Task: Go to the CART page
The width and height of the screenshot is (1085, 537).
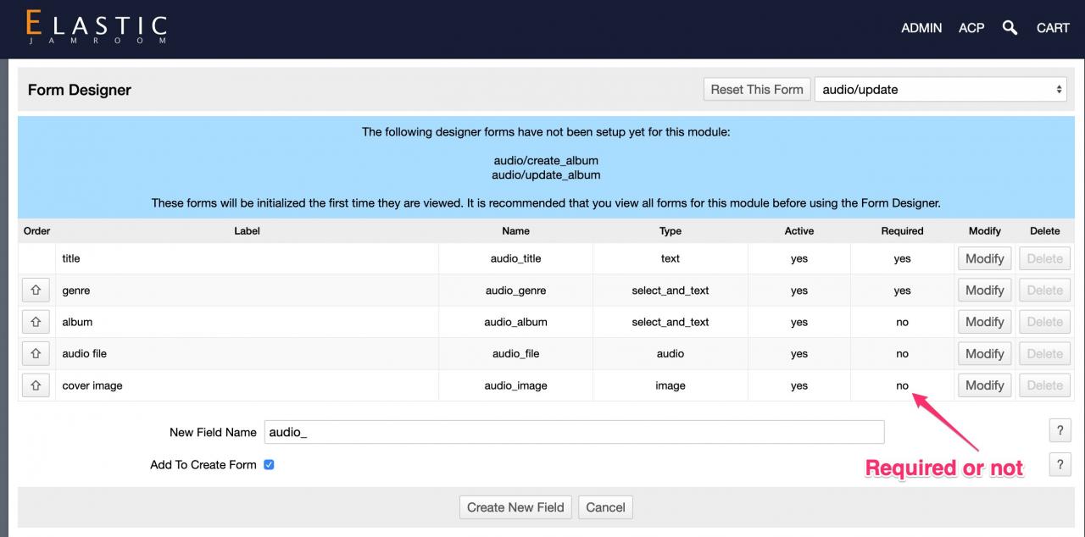Action: coord(1053,28)
